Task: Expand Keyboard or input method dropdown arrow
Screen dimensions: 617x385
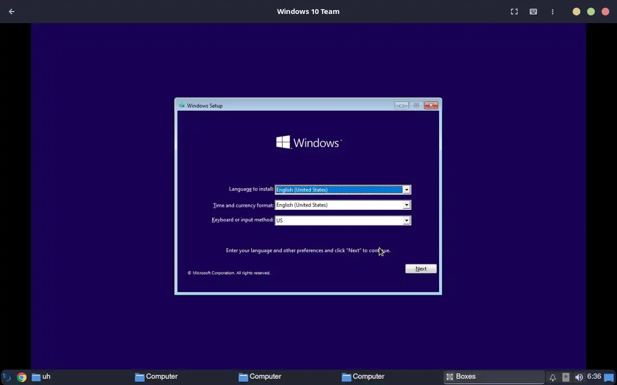Action: [x=407, y=220]
